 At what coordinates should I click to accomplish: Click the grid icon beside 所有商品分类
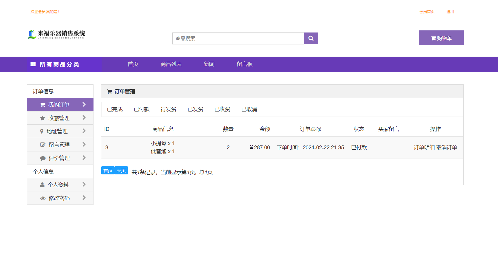[33, 64]
